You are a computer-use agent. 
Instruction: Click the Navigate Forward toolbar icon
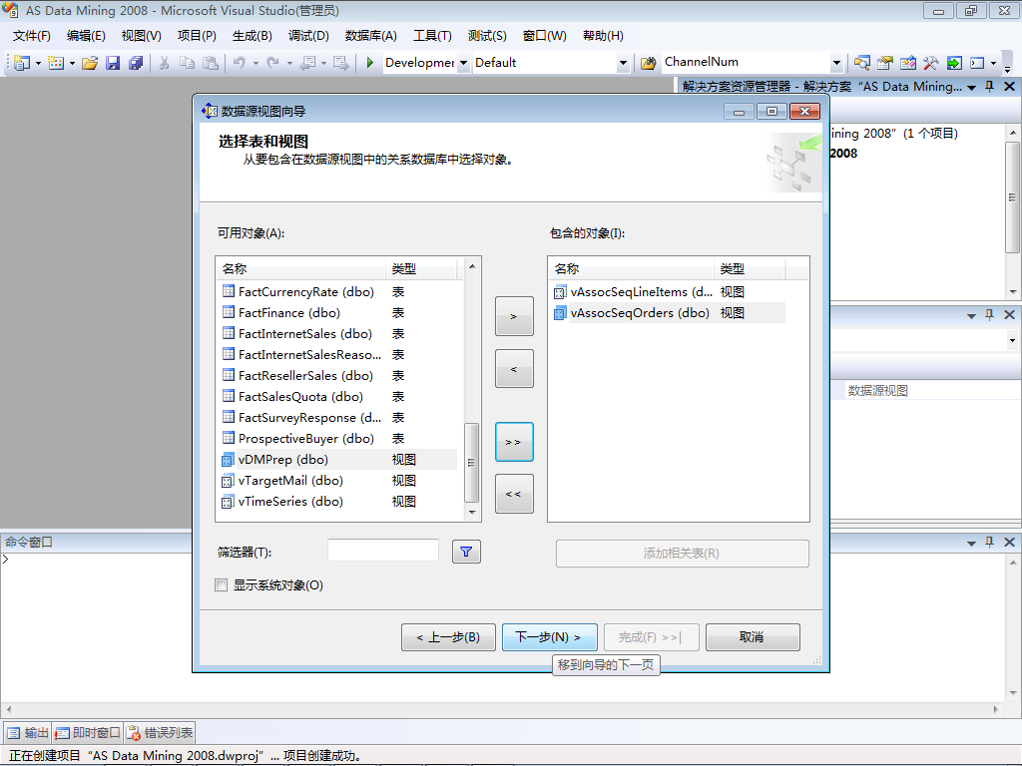(x=340, y=63)
